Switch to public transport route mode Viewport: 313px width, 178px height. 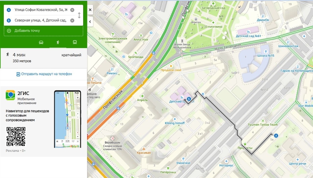pyautogui.click(x=75, y=42)
